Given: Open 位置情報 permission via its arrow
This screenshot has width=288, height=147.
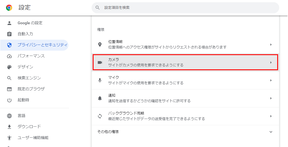Looking at the screenshot, I should tap(271, 45).
